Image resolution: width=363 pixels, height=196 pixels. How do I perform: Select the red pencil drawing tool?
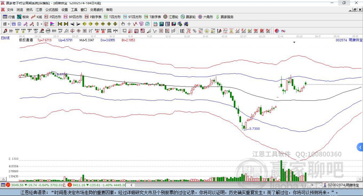[x=5, y=31]
